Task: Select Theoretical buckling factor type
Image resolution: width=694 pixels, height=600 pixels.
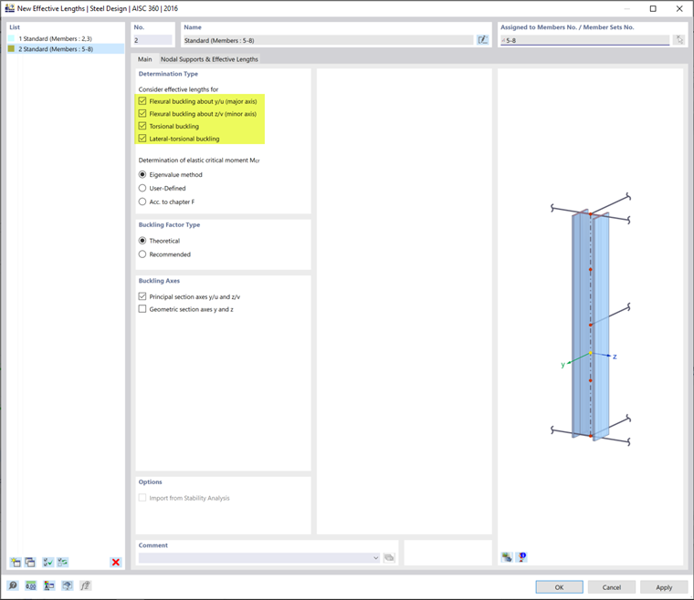Action: (x=142, y=241)
